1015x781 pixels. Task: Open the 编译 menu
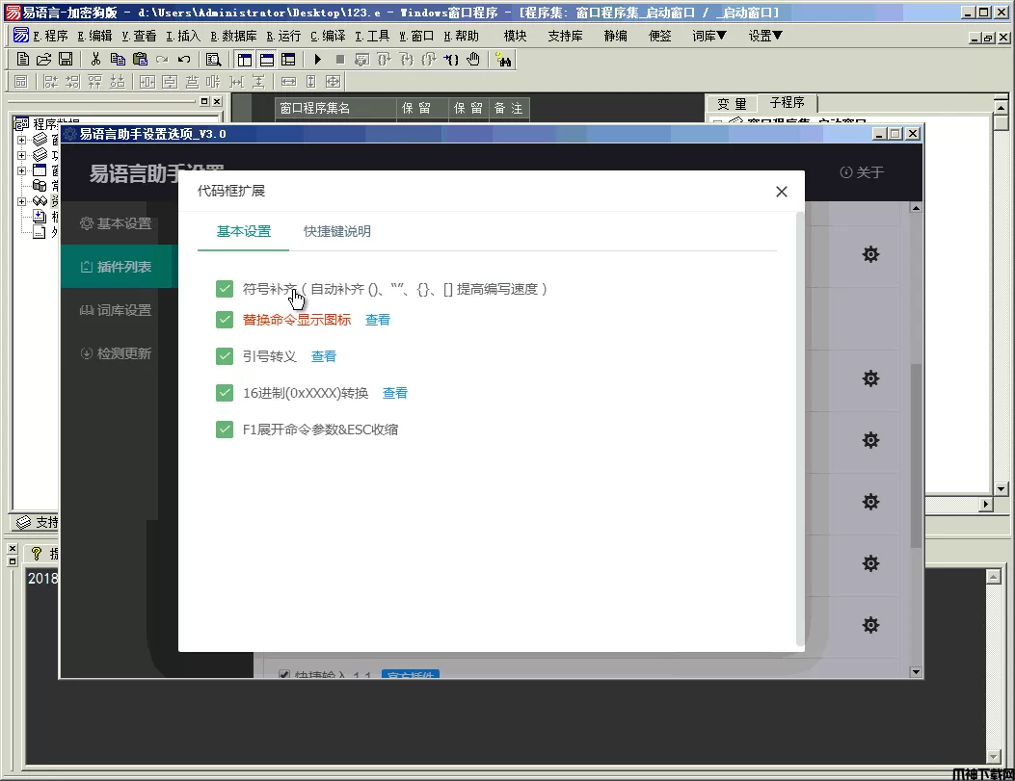328,36
